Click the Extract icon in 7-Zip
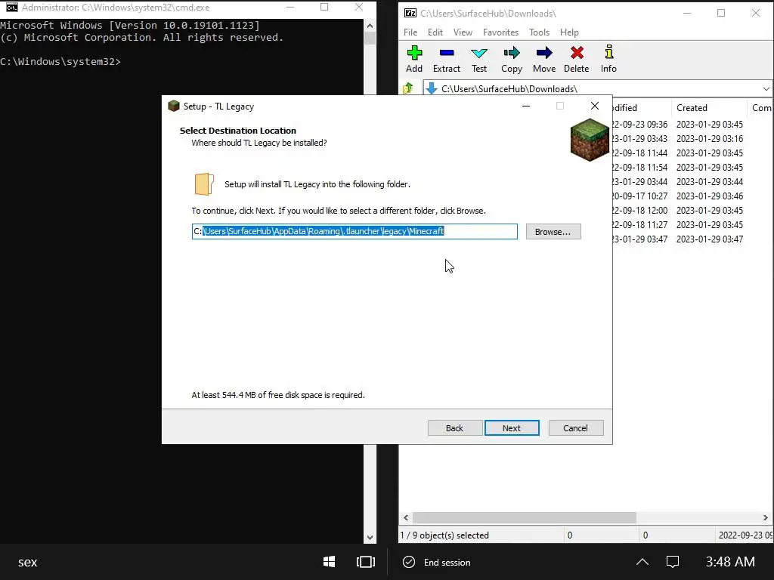This screenshot has width=774, height=580. click(446, 59)
